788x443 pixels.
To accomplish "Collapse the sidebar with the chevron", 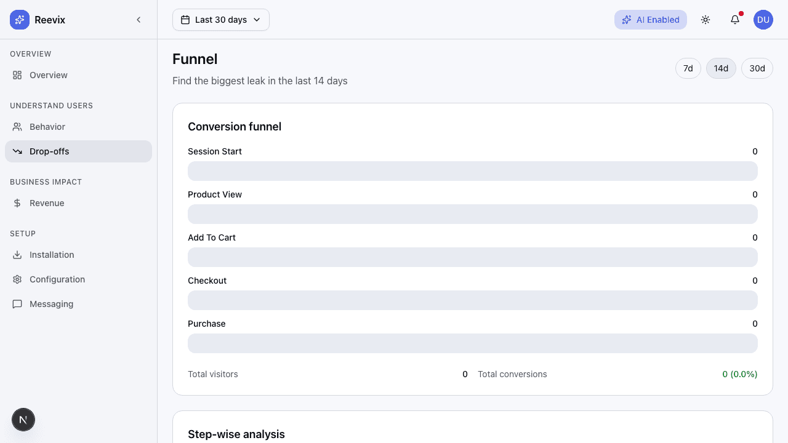I will [139, 20].
